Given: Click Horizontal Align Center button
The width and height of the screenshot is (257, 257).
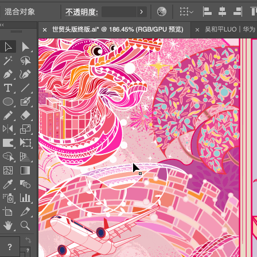Looking at the screenshot, I should point(222,11).
